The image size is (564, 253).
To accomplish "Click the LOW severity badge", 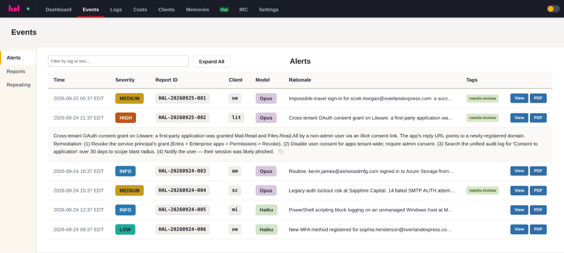I will pos(125,229).
